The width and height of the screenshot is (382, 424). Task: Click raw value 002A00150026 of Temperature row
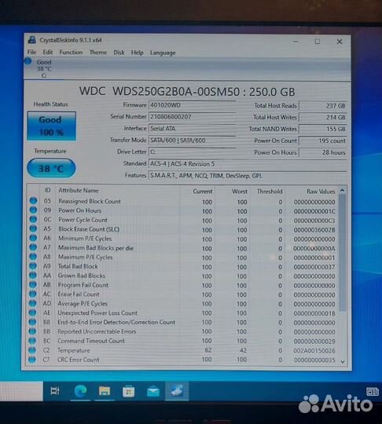click(x=314, y=351)
